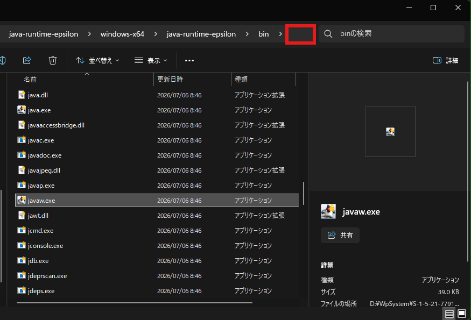This screenshot has width=471, height=320.
Task: Click the D:¥WpSystem file location value
Action: [x=414, y=304]
